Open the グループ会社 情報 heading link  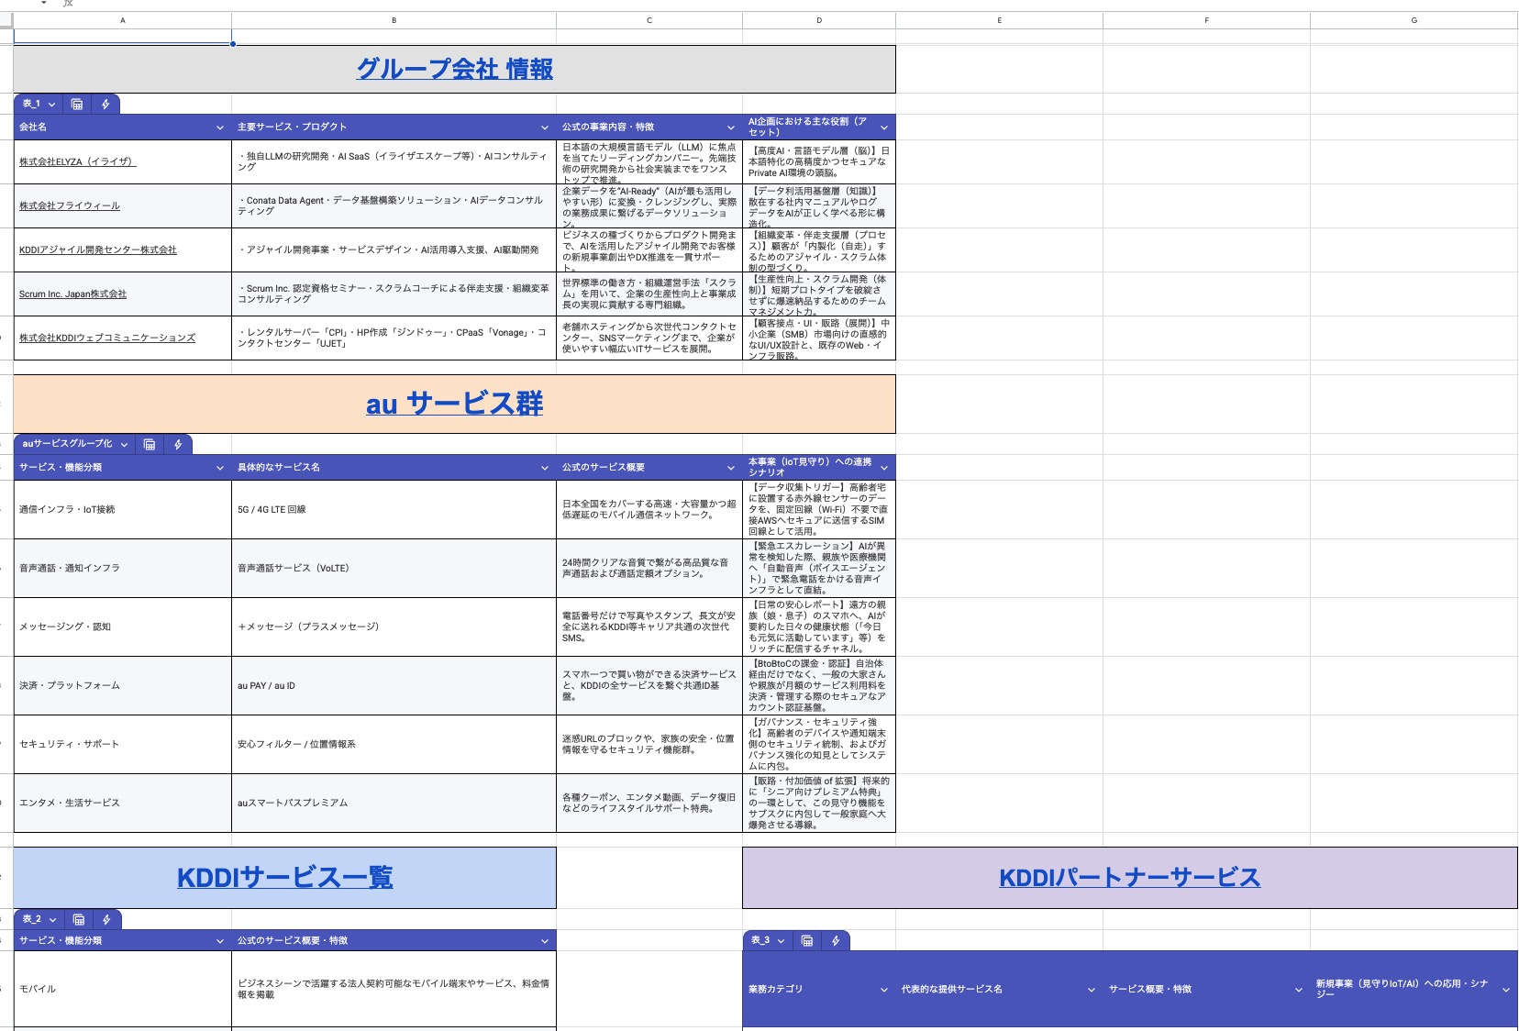tap(455, 69)
